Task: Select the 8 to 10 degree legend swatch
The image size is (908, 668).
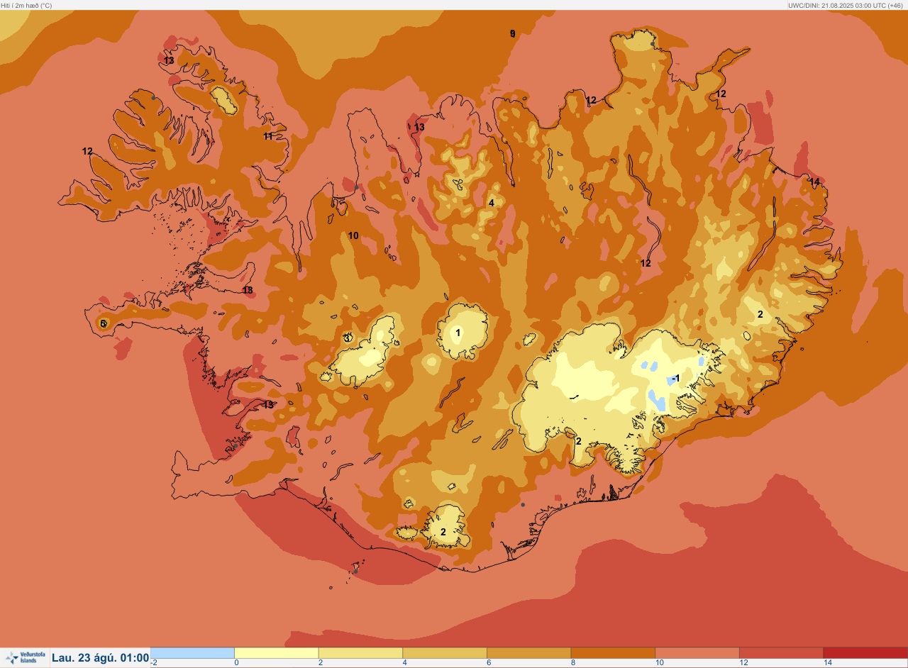Action: pyautogui.click(x=613, y=652)
